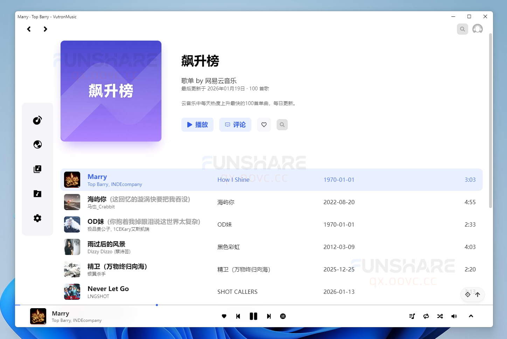Click the playback progress bar
This screenshot has height=339, width=507.
pos(157,305)
